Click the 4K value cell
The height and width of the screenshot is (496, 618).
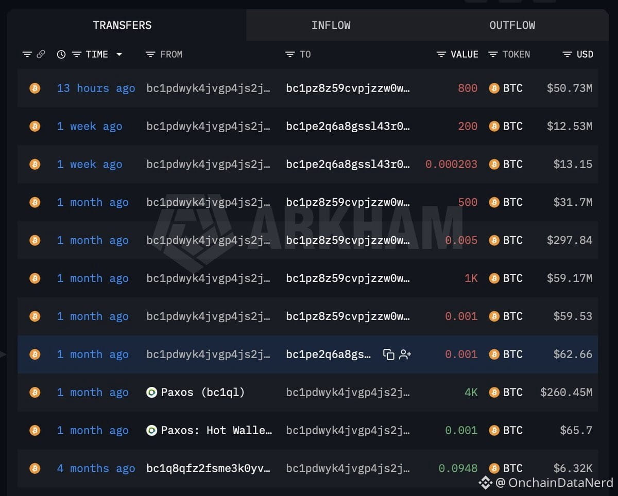pos(471,393)
